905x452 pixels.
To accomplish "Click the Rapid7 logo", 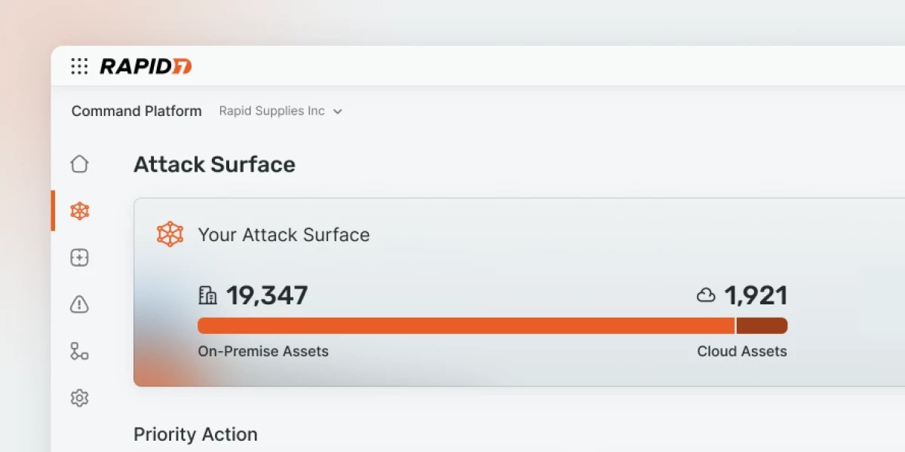I will point(146,66).
